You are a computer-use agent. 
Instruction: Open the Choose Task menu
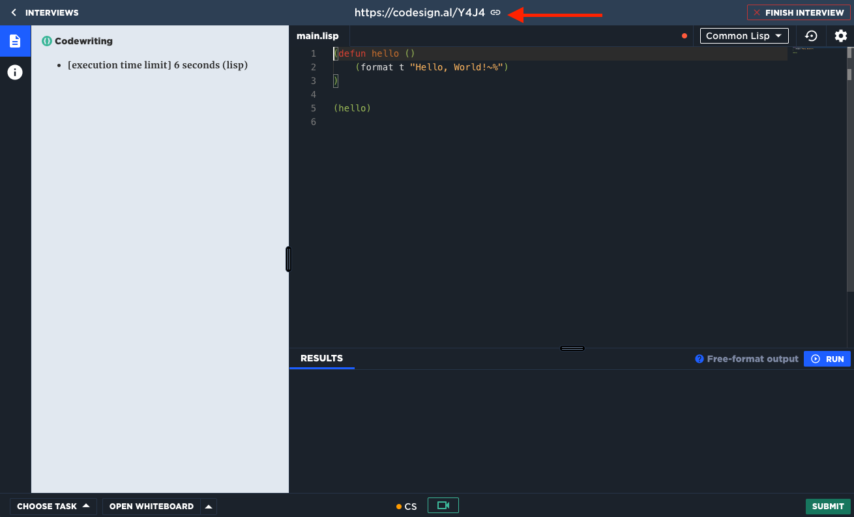pyautogui.click(x=53, y=506)
